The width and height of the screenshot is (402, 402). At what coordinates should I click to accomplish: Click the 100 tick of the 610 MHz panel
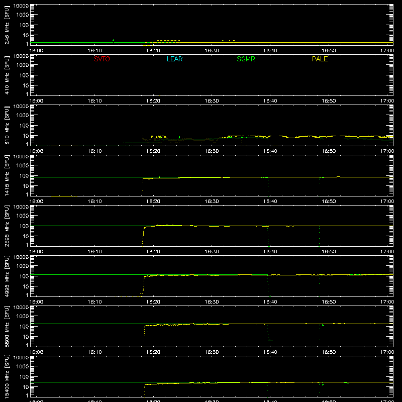click(24, 126)
